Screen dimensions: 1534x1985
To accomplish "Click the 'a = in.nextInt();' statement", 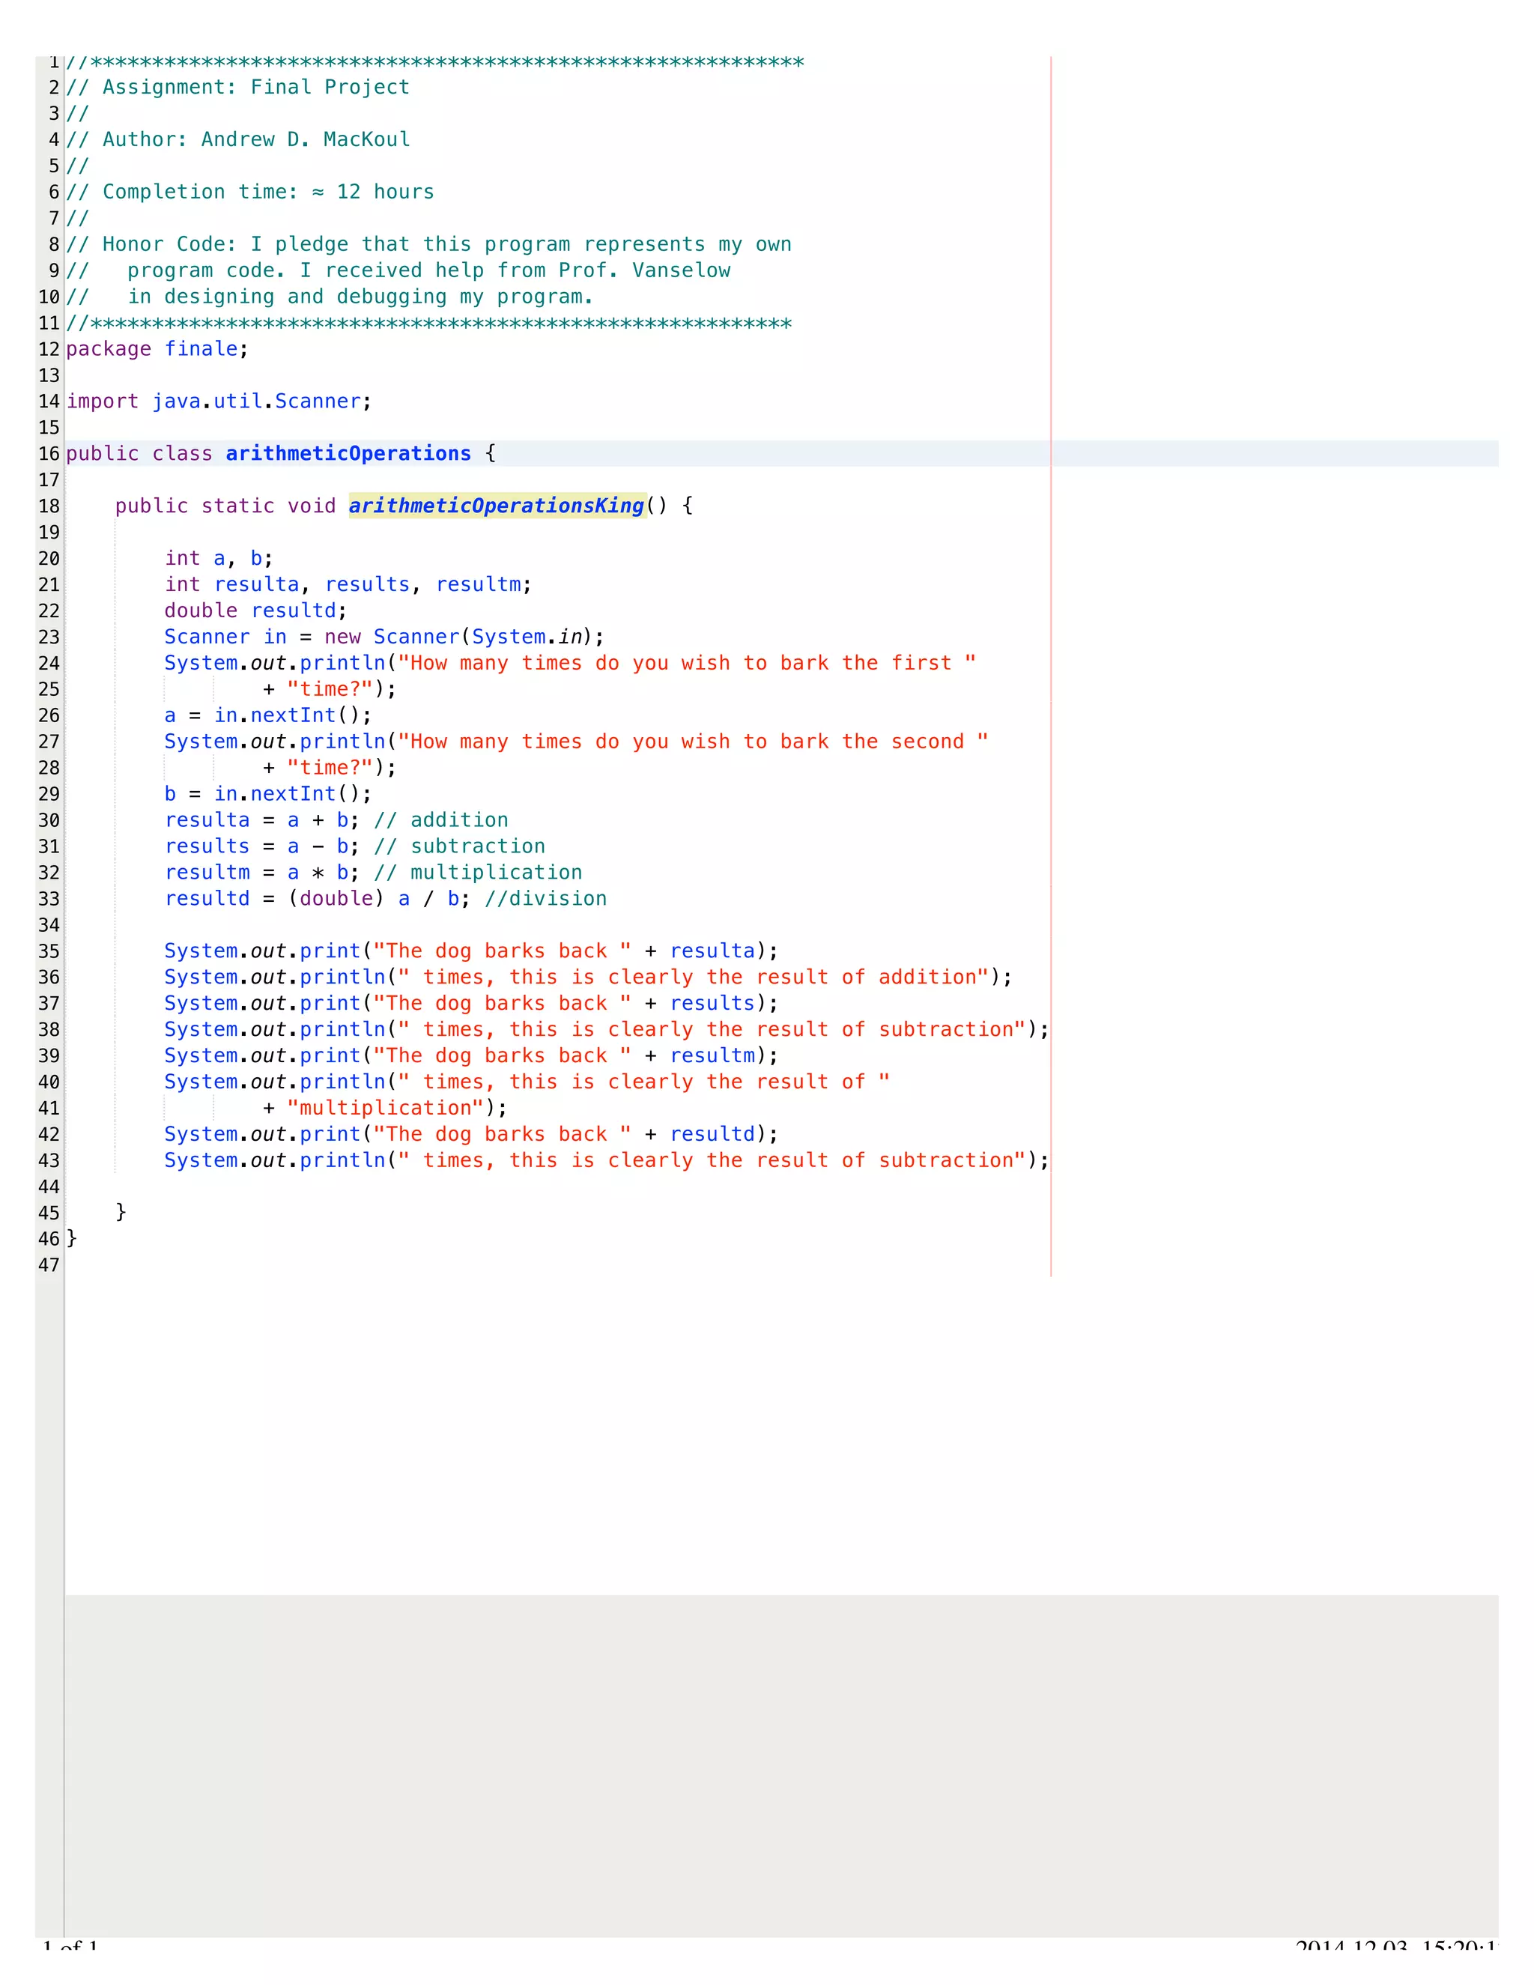I will coord(268,715).
